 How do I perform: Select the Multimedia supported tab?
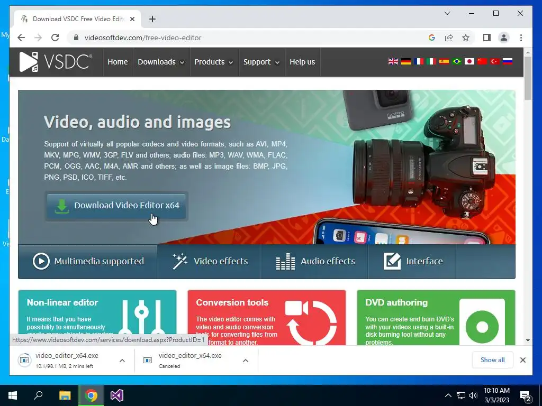[x=88, y=261]
